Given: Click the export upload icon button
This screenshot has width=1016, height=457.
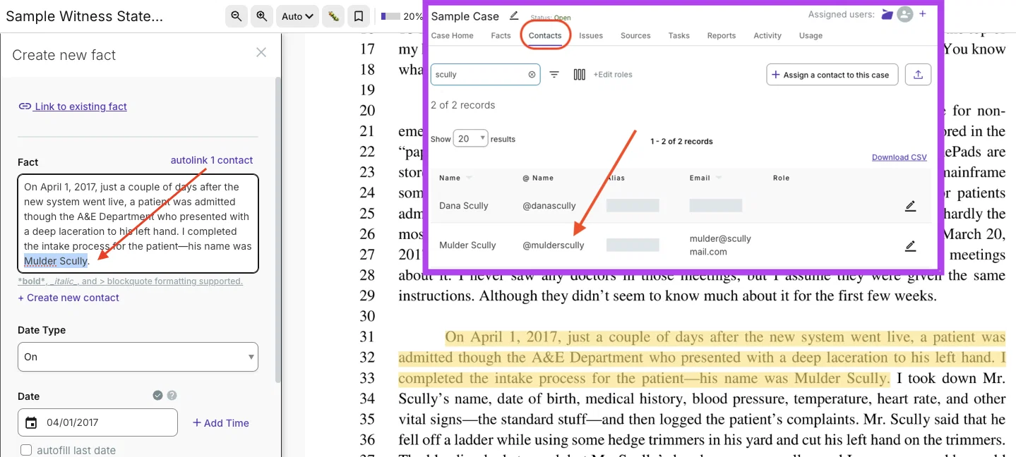Looking at the screenshot, I should 918,75.
